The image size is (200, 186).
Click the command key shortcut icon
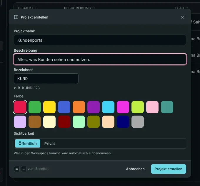[17, 169]
